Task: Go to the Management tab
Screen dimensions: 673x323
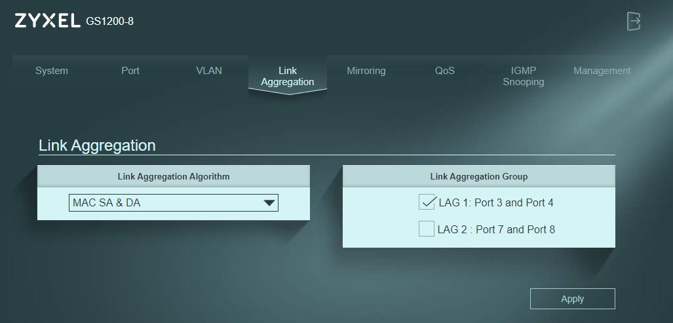Action: (602, 71)
